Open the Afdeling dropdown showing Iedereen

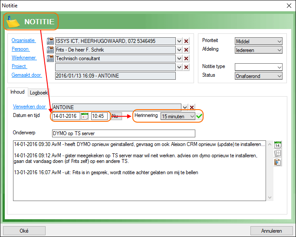258,50
